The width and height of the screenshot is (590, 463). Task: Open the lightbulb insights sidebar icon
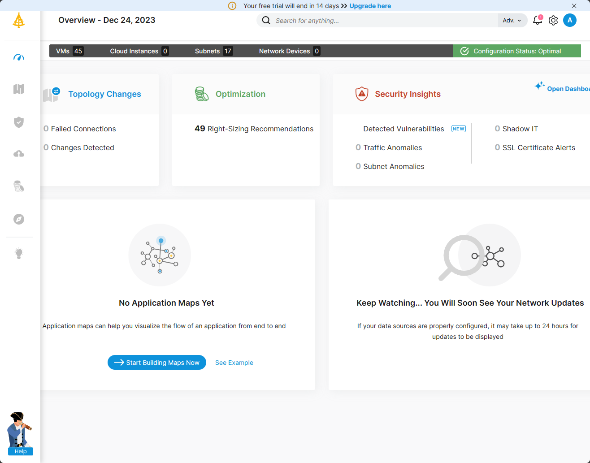[x=19, y=253]
